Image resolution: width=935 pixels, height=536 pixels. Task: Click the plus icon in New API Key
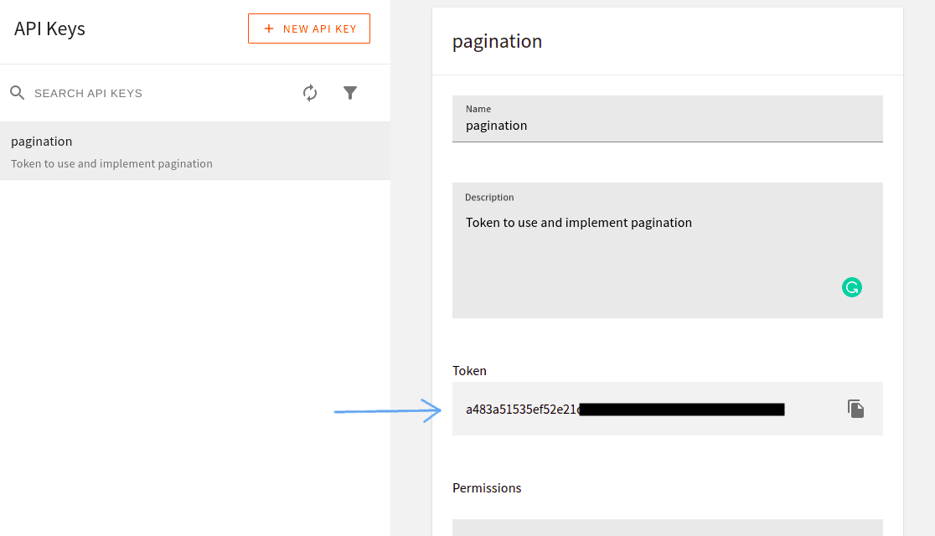[x=269, y=28]
